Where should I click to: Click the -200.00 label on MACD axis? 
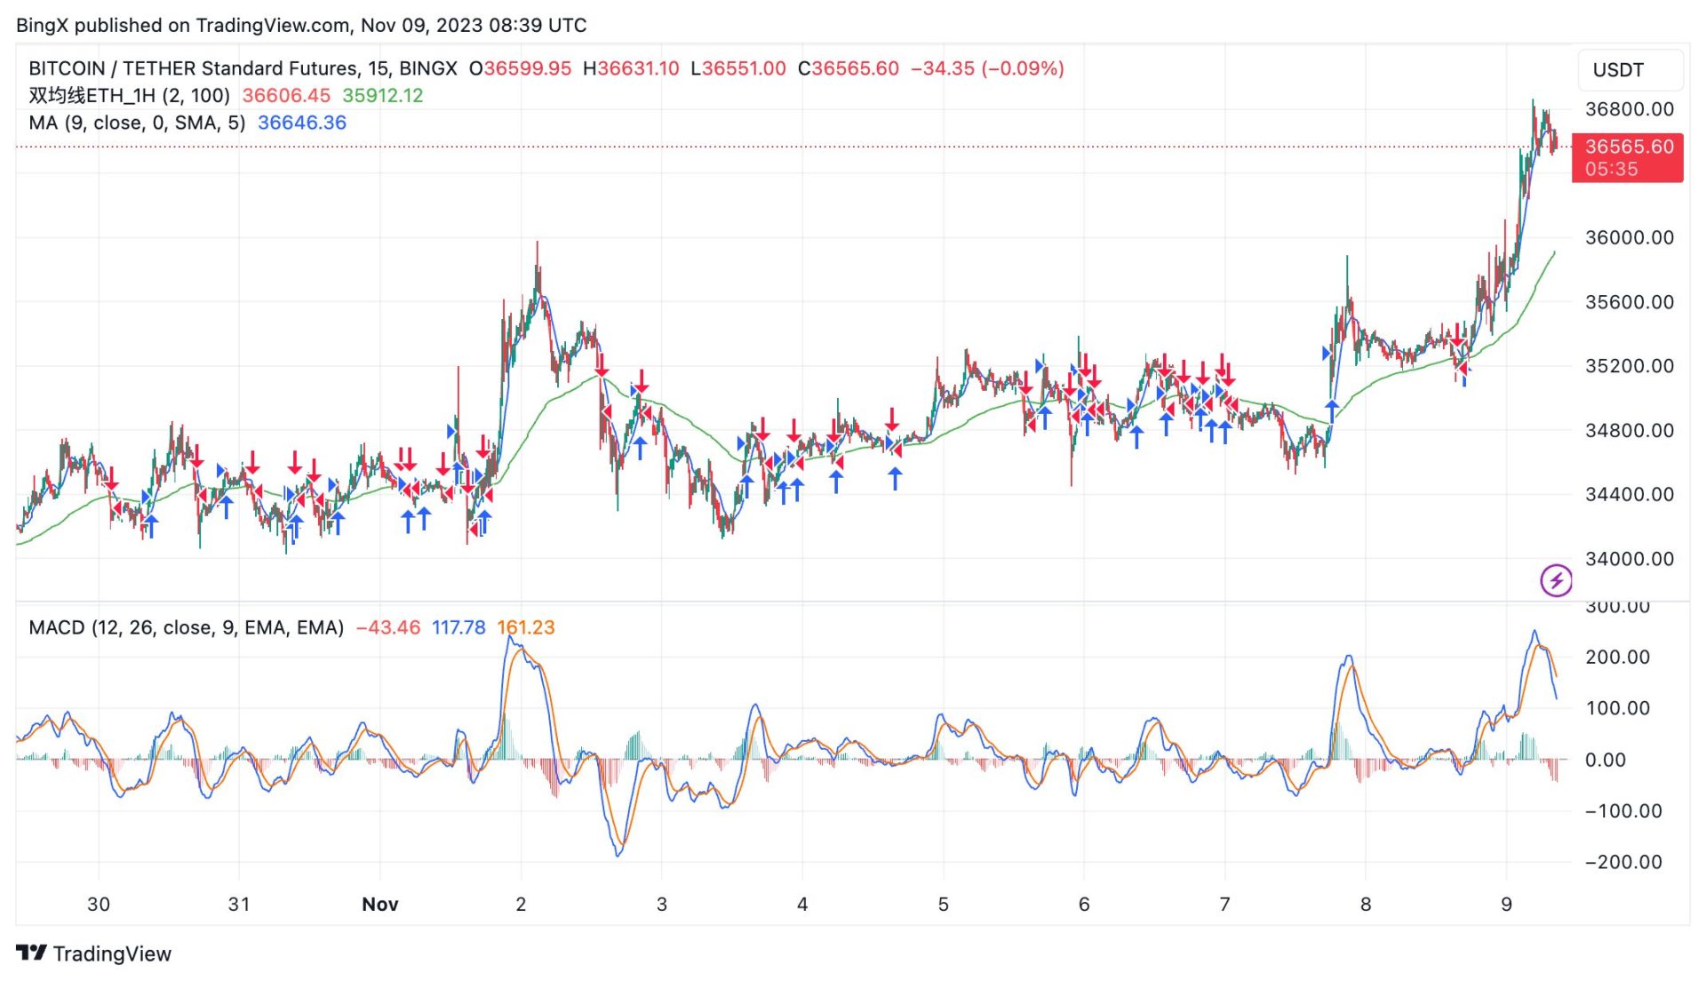pos(1622,862)
